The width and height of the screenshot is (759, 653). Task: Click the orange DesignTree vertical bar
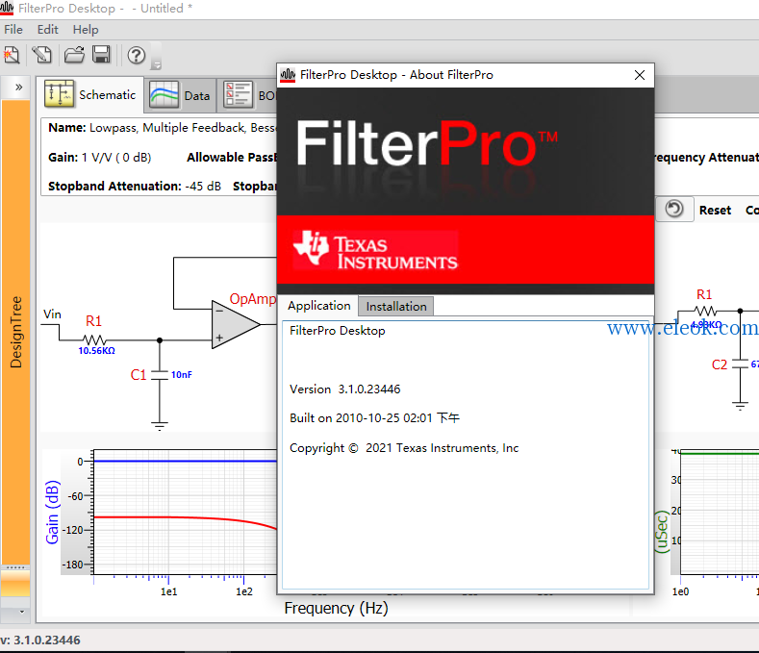pyautogui.click(x=15, y=332)
